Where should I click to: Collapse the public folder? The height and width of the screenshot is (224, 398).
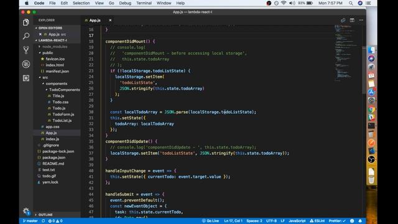click(x=48, y=53)
